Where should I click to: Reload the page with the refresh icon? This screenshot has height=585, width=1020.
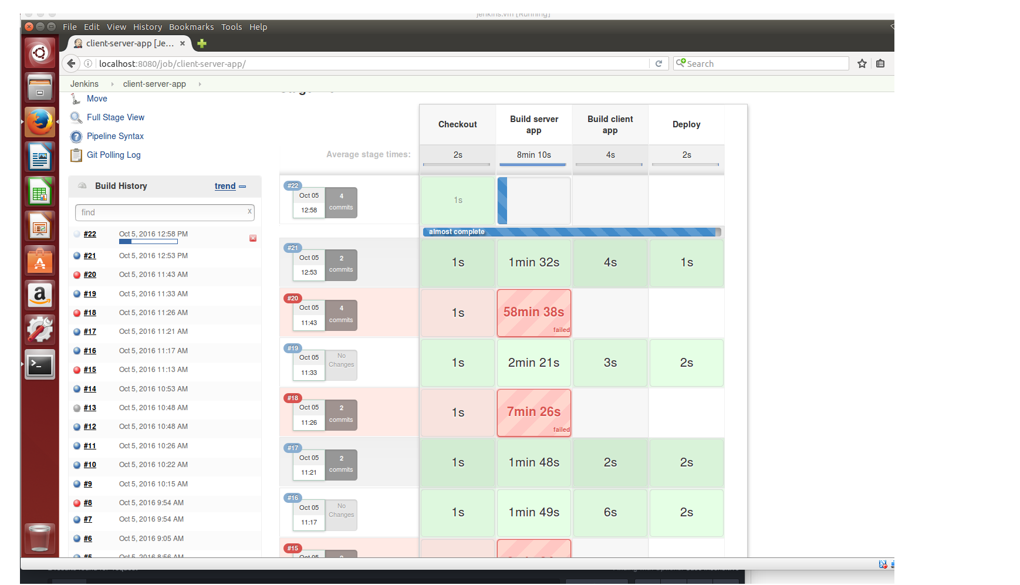coord(659,63)
